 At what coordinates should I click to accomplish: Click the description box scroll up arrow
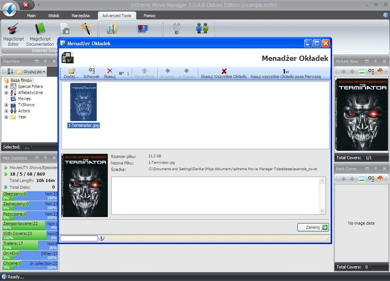pos(322,180)
